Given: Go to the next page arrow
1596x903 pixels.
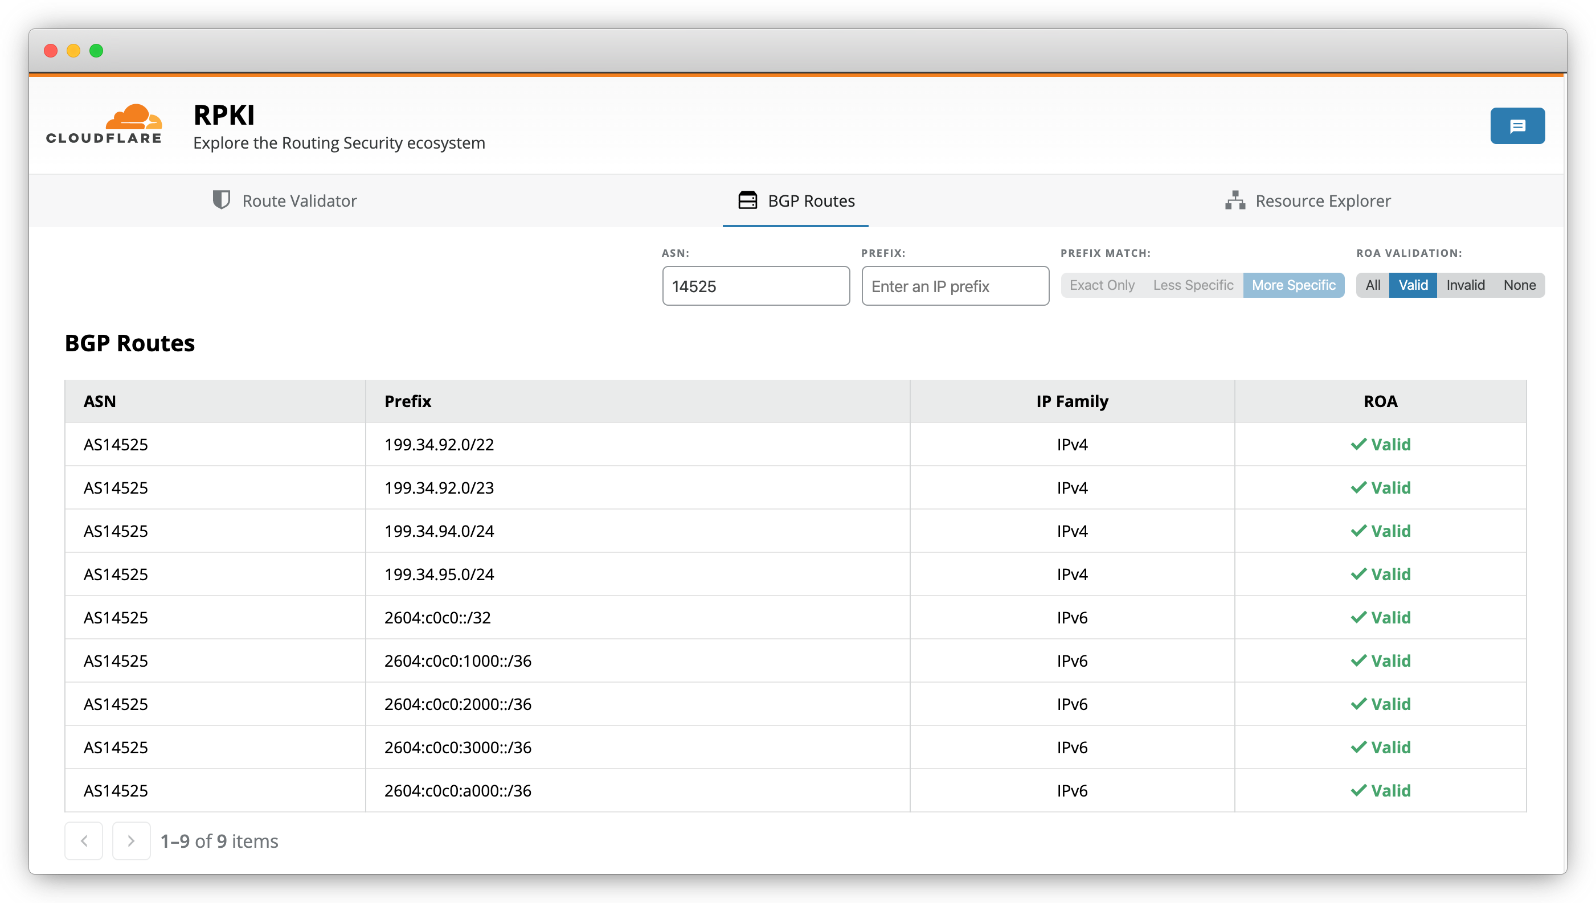Looking at the screenshot, I should click(131, 840).
